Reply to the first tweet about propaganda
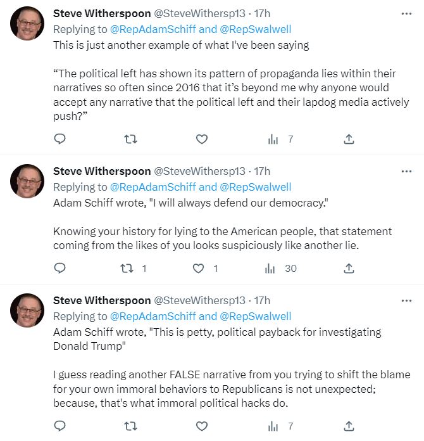The height and width of the screenshot is (441, 424). click(59, 139)
